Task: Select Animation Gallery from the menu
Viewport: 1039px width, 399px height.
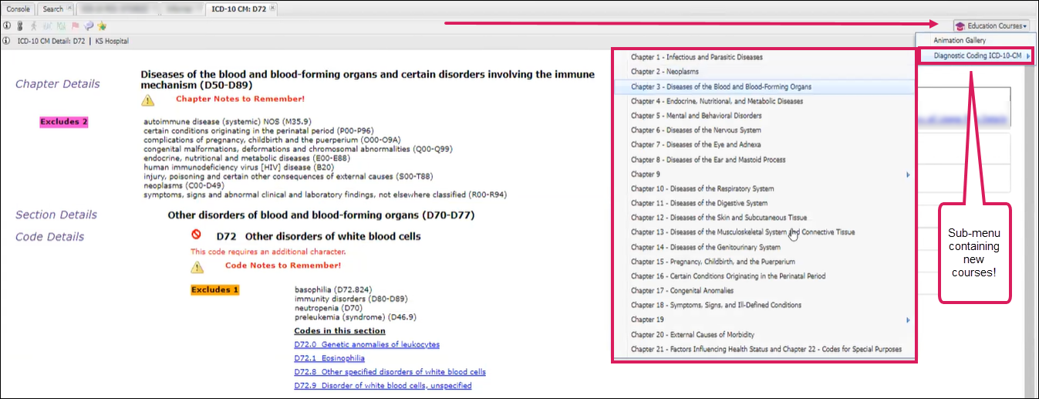Action: 960,40
